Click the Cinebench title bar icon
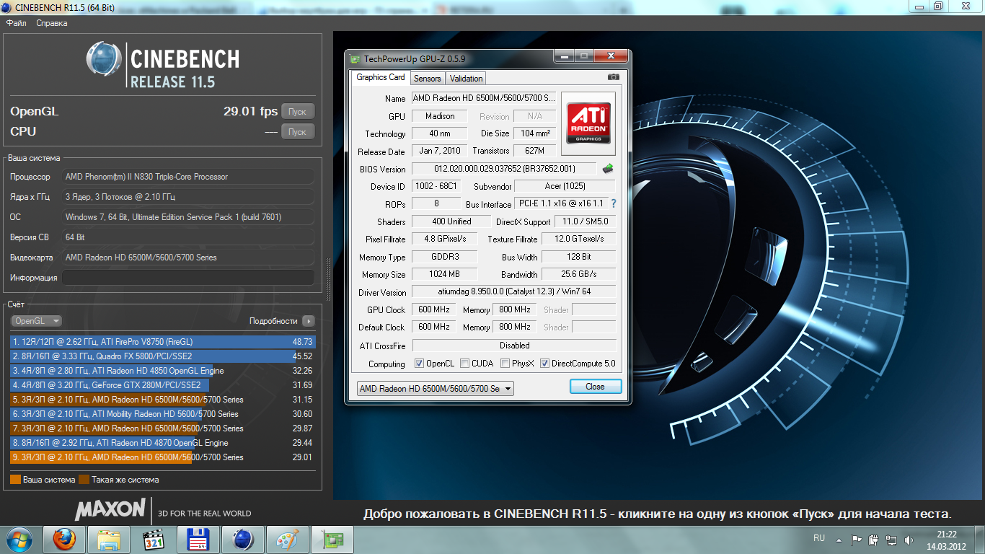This screenshot has height=554, width=985. point(7,6)
